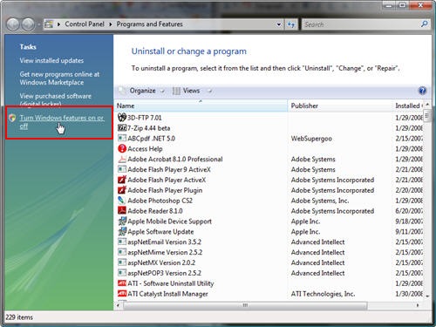Click the red Access Help icon
Screen dimensions: 436x327
tap(122, 148)
